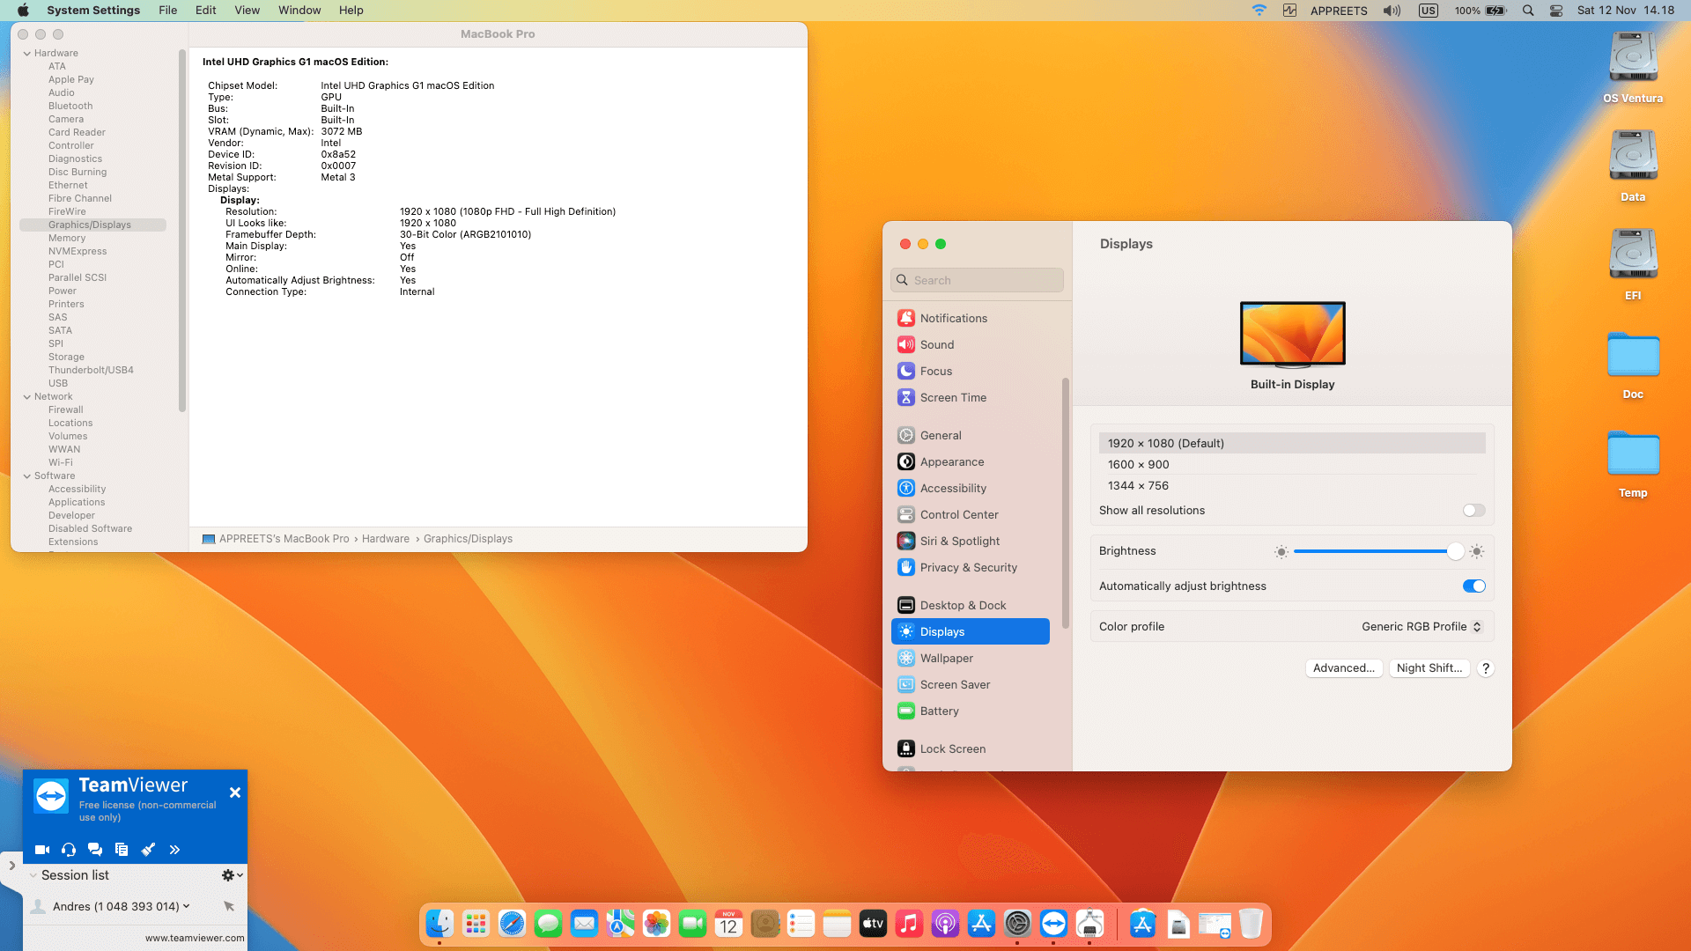Click the Night Shift button
This screenshot has width=1691, height=951.
pyautogui.click(x=1429, y=668)
